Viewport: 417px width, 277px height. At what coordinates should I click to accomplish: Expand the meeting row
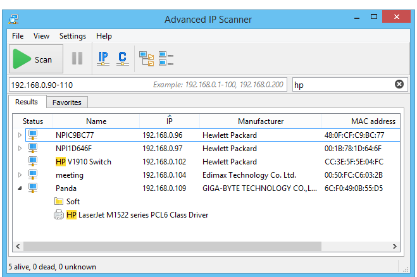[x=20, y=175]
